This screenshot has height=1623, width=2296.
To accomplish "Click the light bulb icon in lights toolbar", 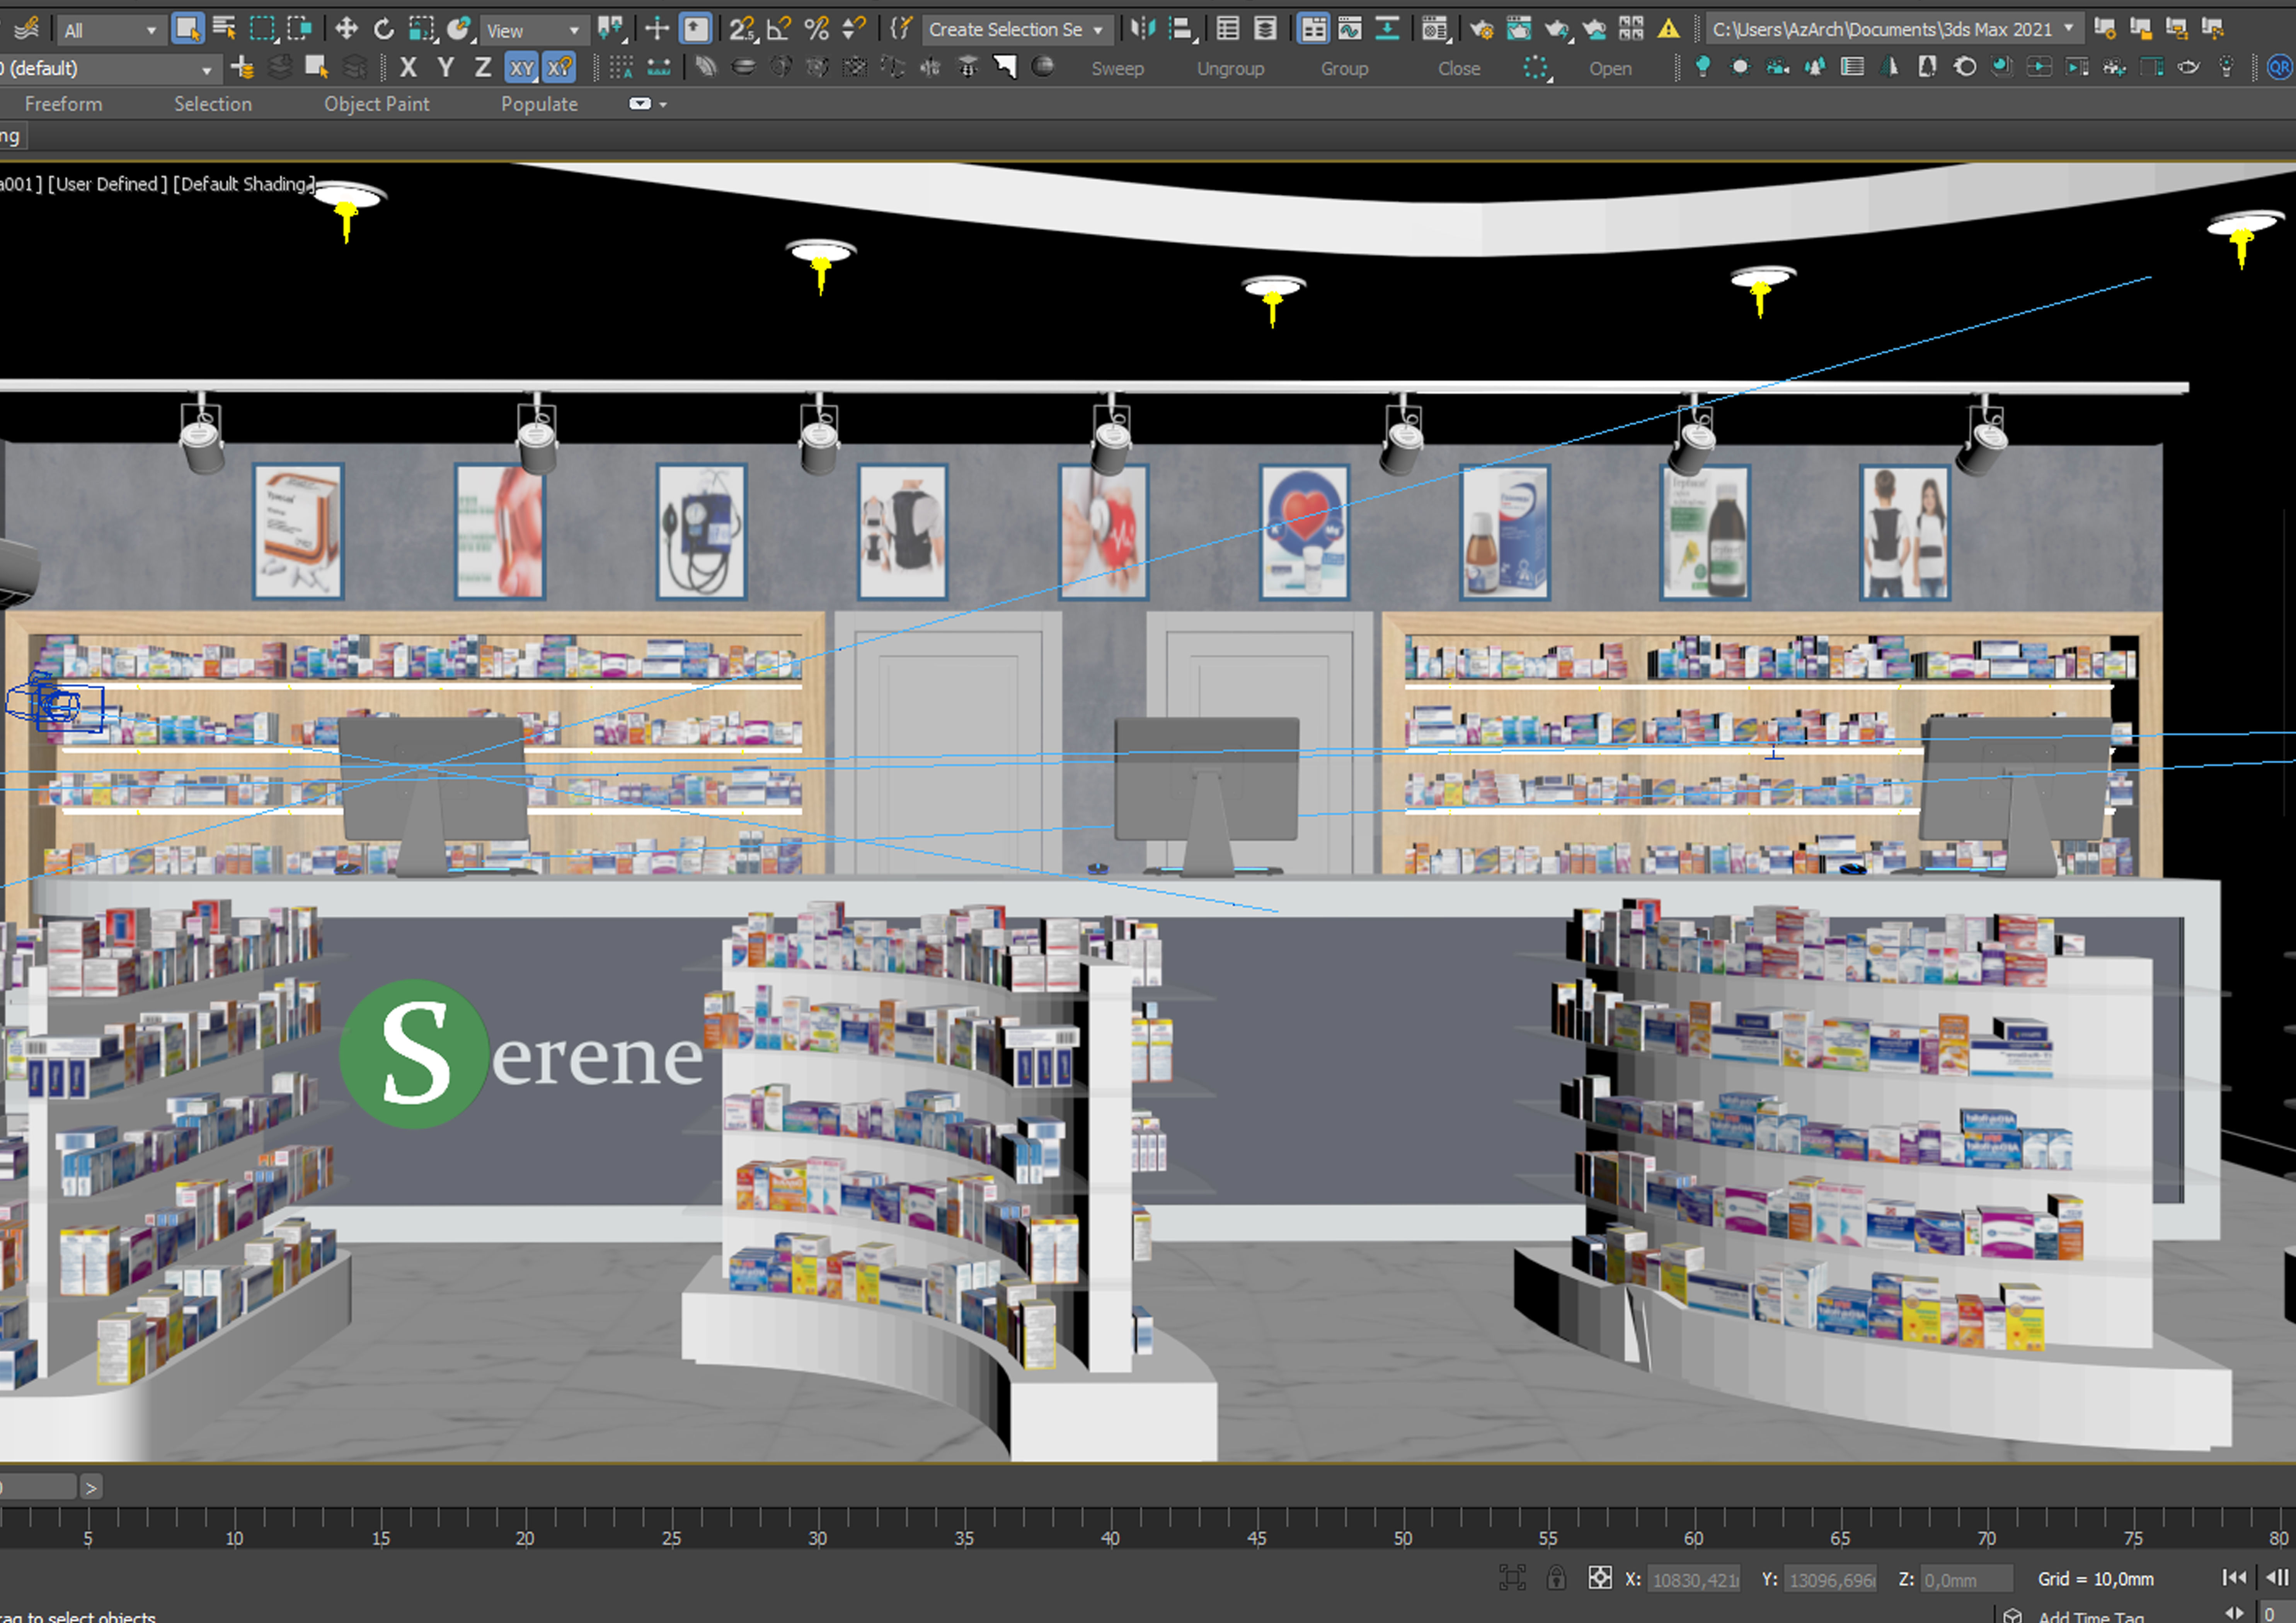I will [1703, 67].
